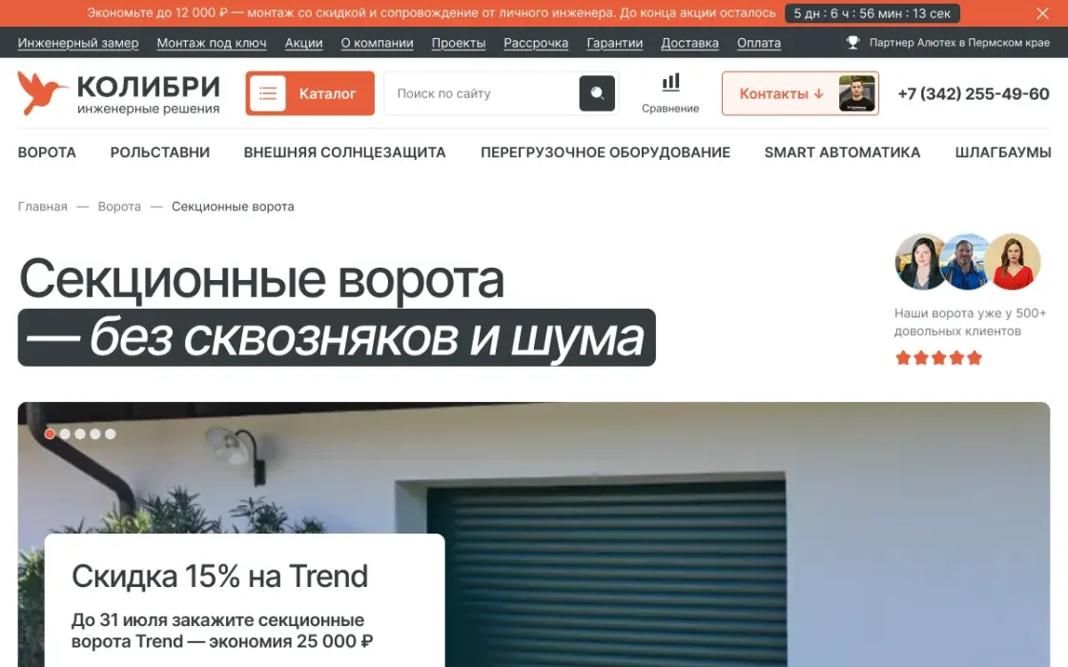
Task: Click До 31 июля promo description text
Action: [222, 631]
